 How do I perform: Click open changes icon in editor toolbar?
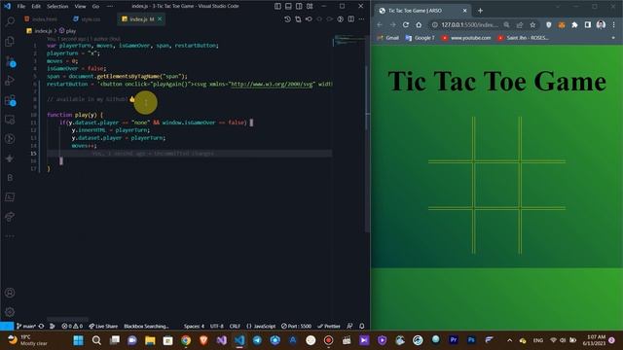pos(298,19)
